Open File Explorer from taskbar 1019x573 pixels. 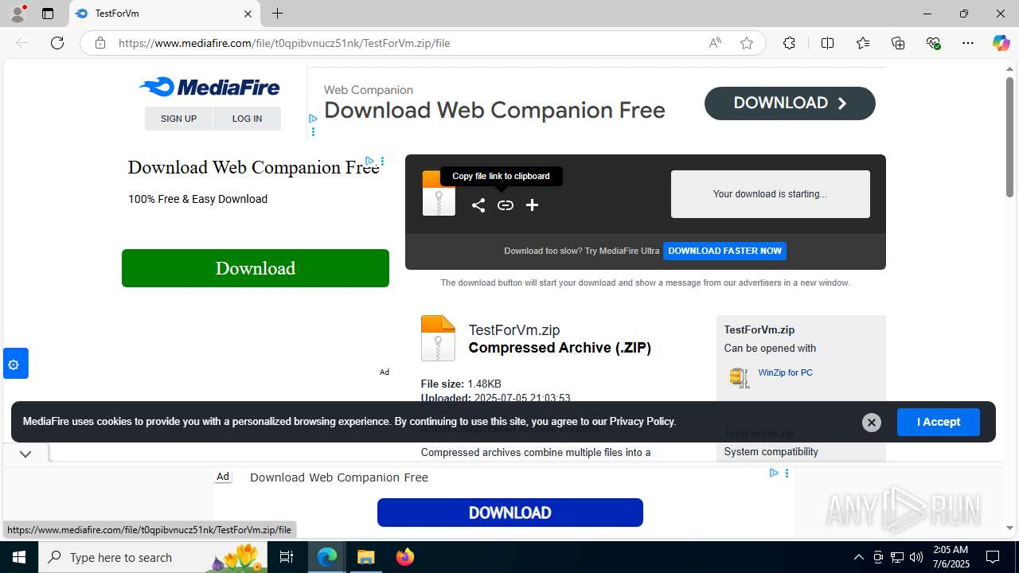[x=366, y=557]
